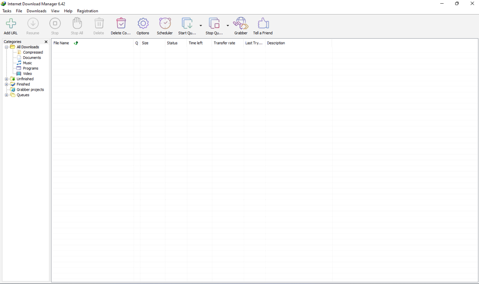Expand the Finished tree node

pyautogui.click(x=6, y=84)
